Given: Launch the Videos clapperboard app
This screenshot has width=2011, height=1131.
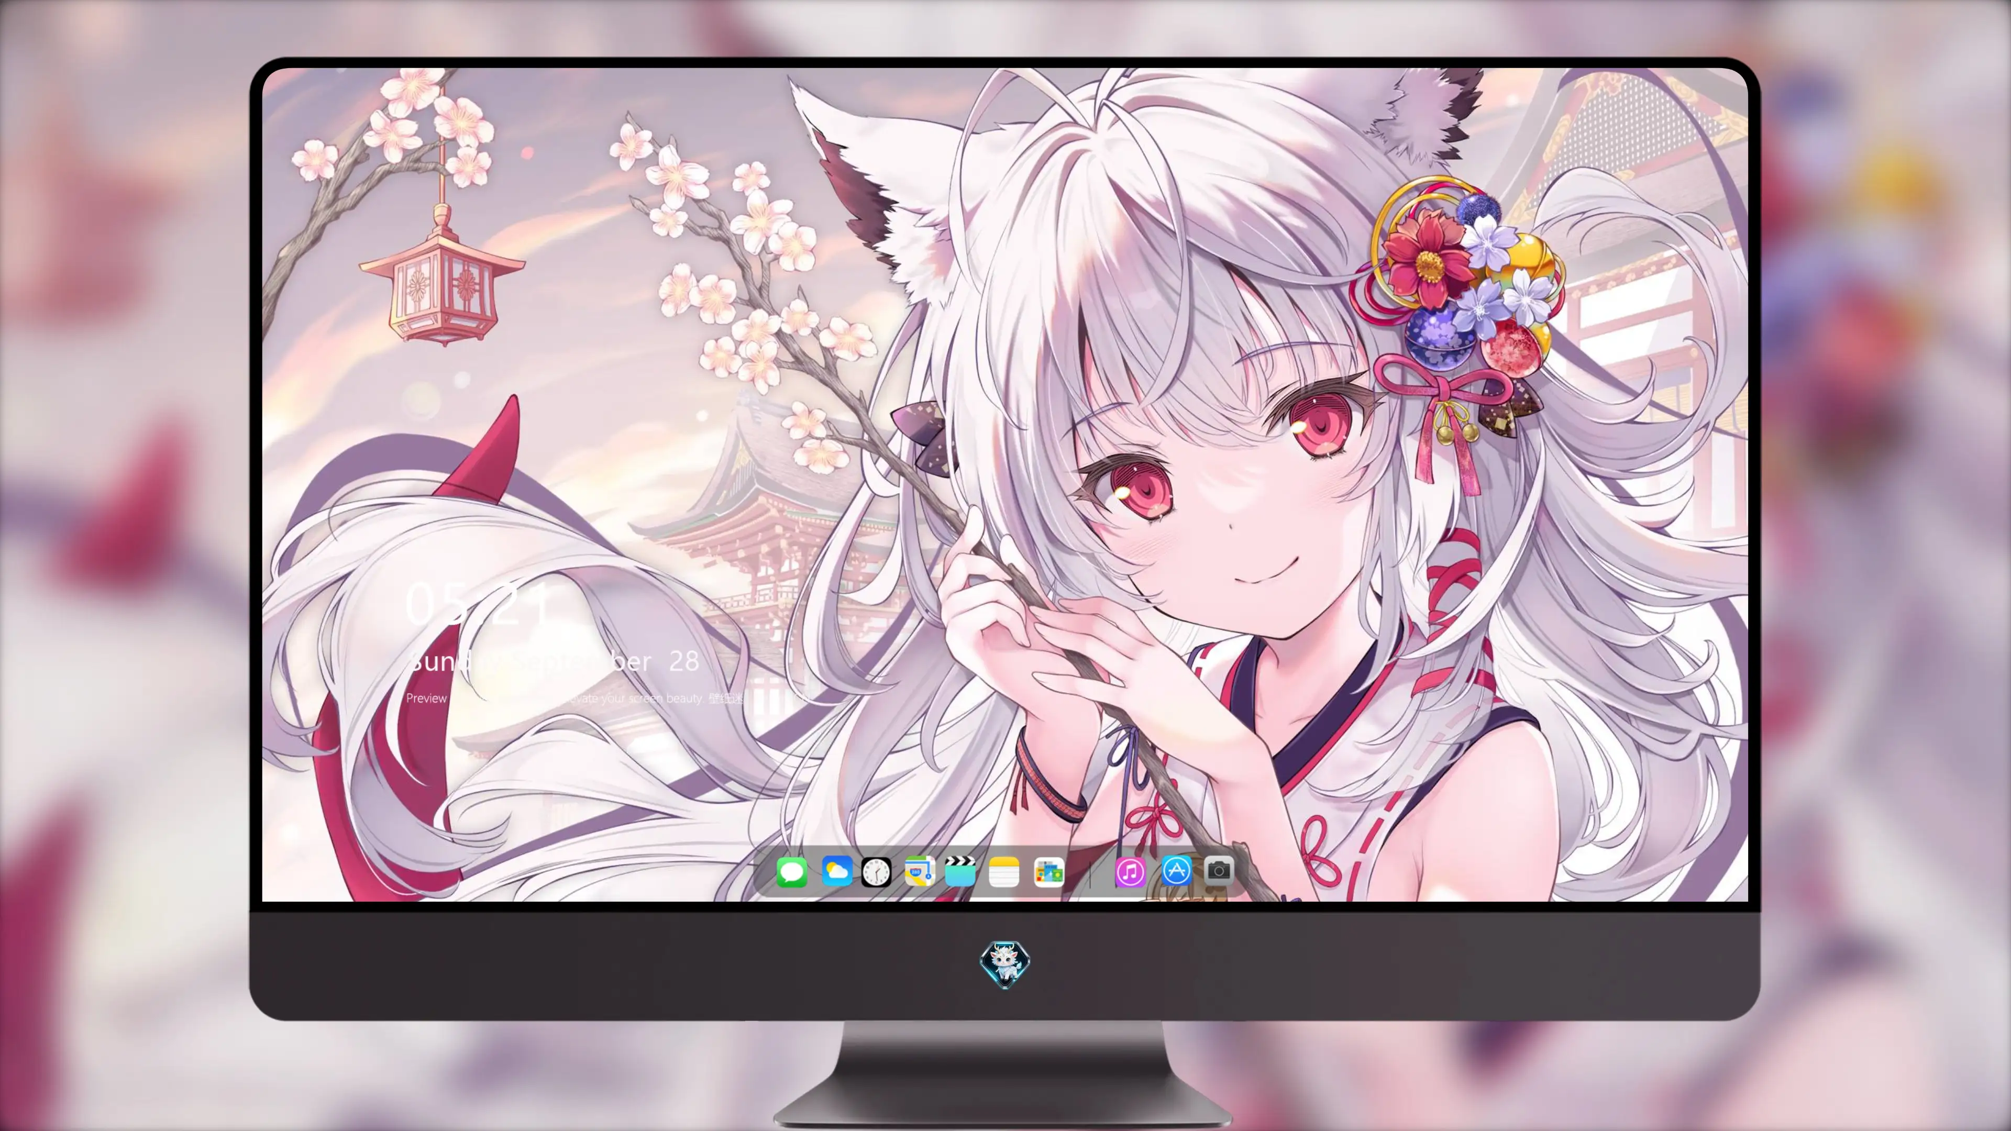Looking at the screenshot, I should 959,871.
